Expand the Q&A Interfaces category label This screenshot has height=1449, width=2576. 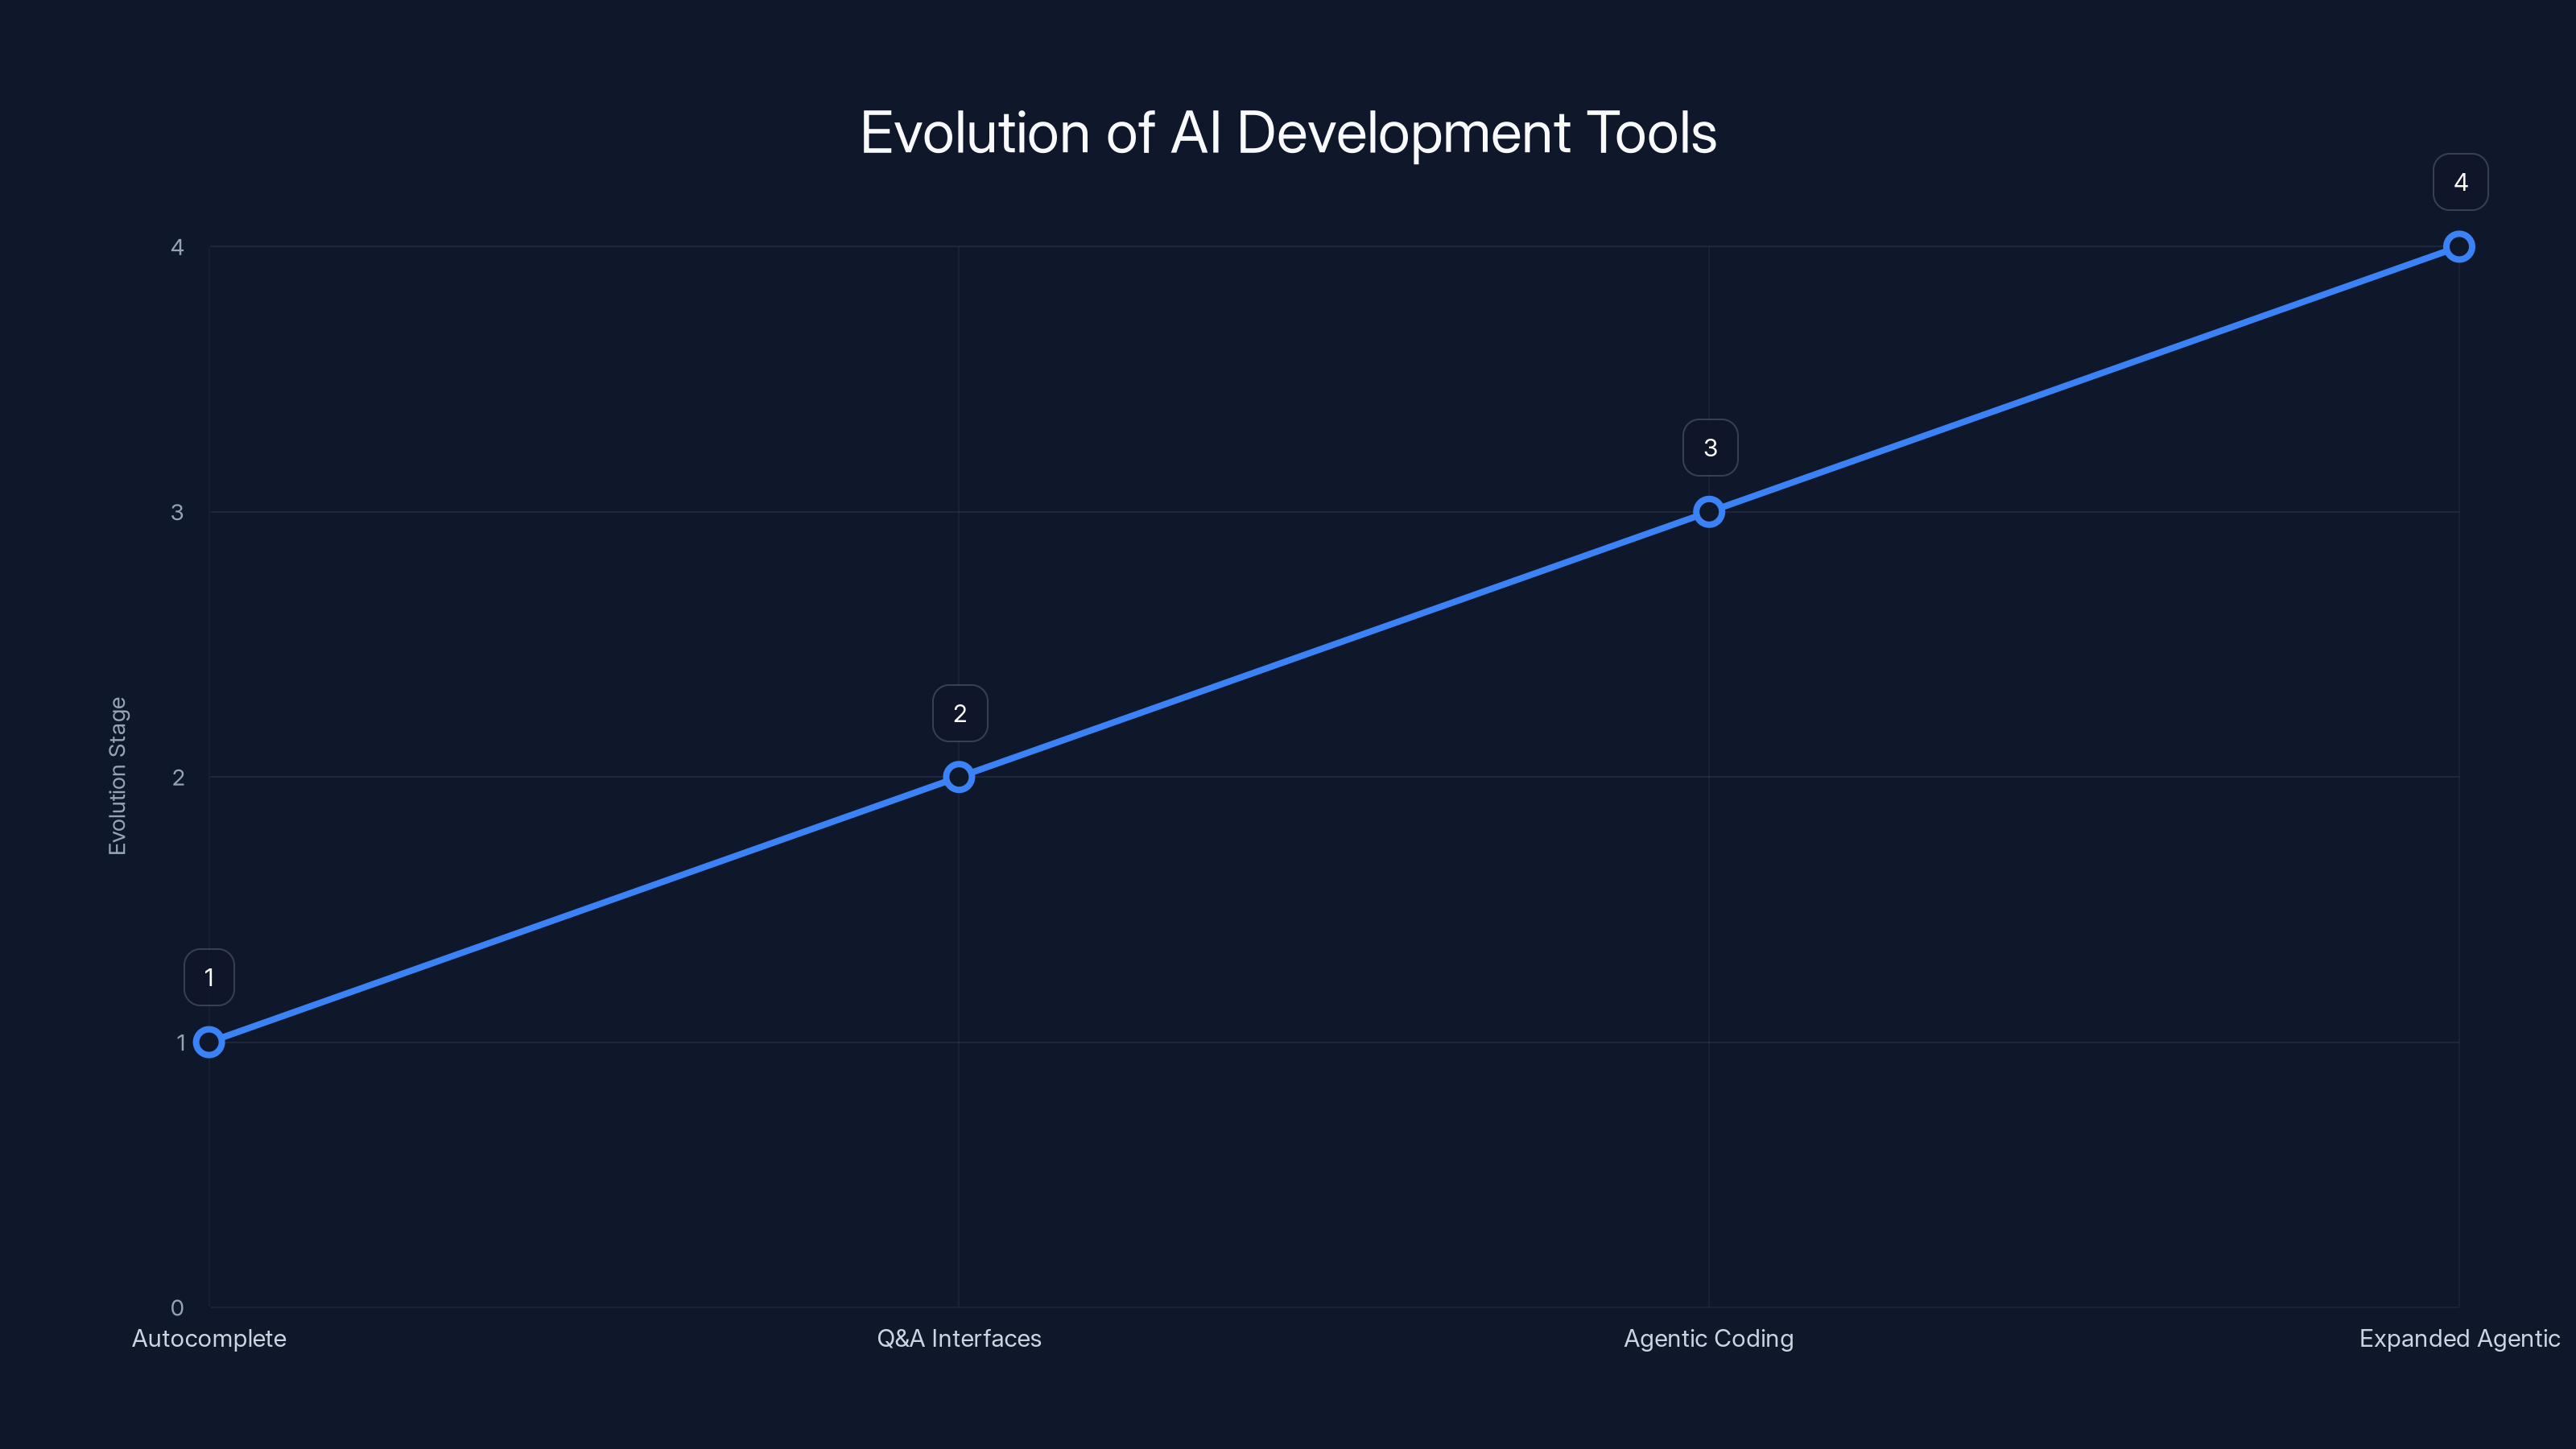point(959,1338)
